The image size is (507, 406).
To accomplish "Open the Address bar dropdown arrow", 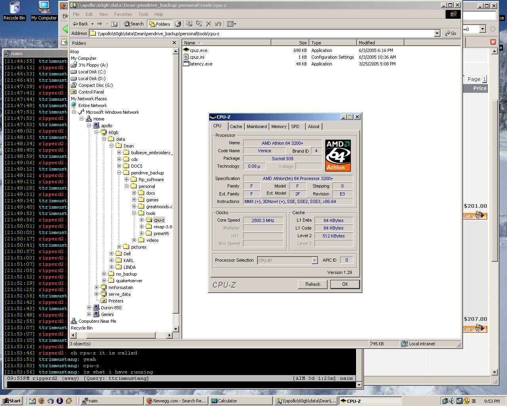I will (x=437, y=34).
